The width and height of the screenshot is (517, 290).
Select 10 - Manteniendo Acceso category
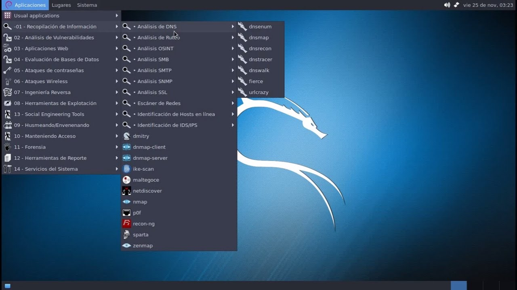click(x=61, y=136)
